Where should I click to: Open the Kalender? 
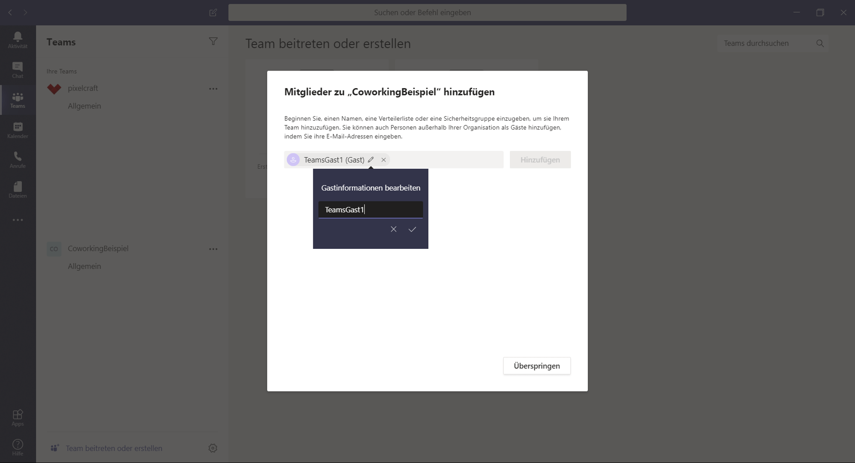(x=18, y=130)
